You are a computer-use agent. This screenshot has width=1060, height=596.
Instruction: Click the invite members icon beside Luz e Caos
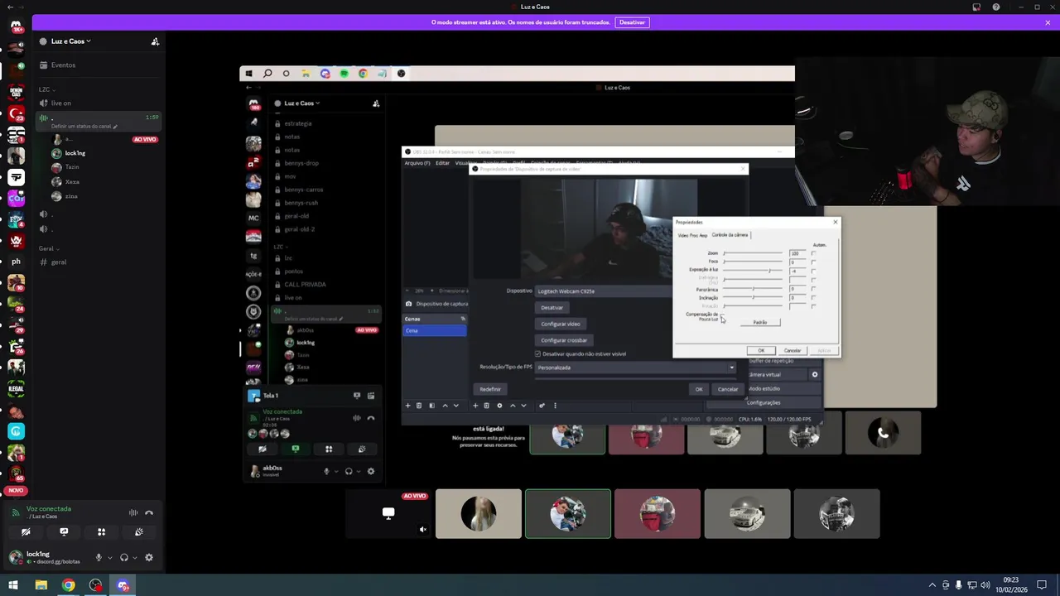point(155,41)
